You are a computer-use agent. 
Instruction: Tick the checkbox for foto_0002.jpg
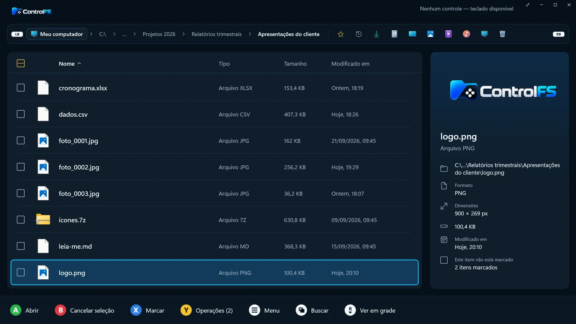click(21, 167)
